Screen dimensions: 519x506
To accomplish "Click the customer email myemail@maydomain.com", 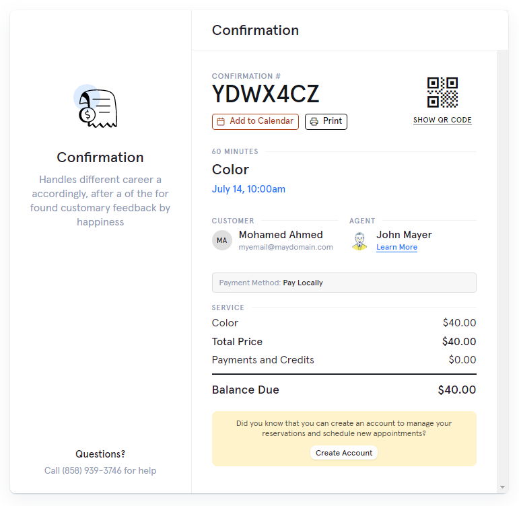I will point(285,247).
